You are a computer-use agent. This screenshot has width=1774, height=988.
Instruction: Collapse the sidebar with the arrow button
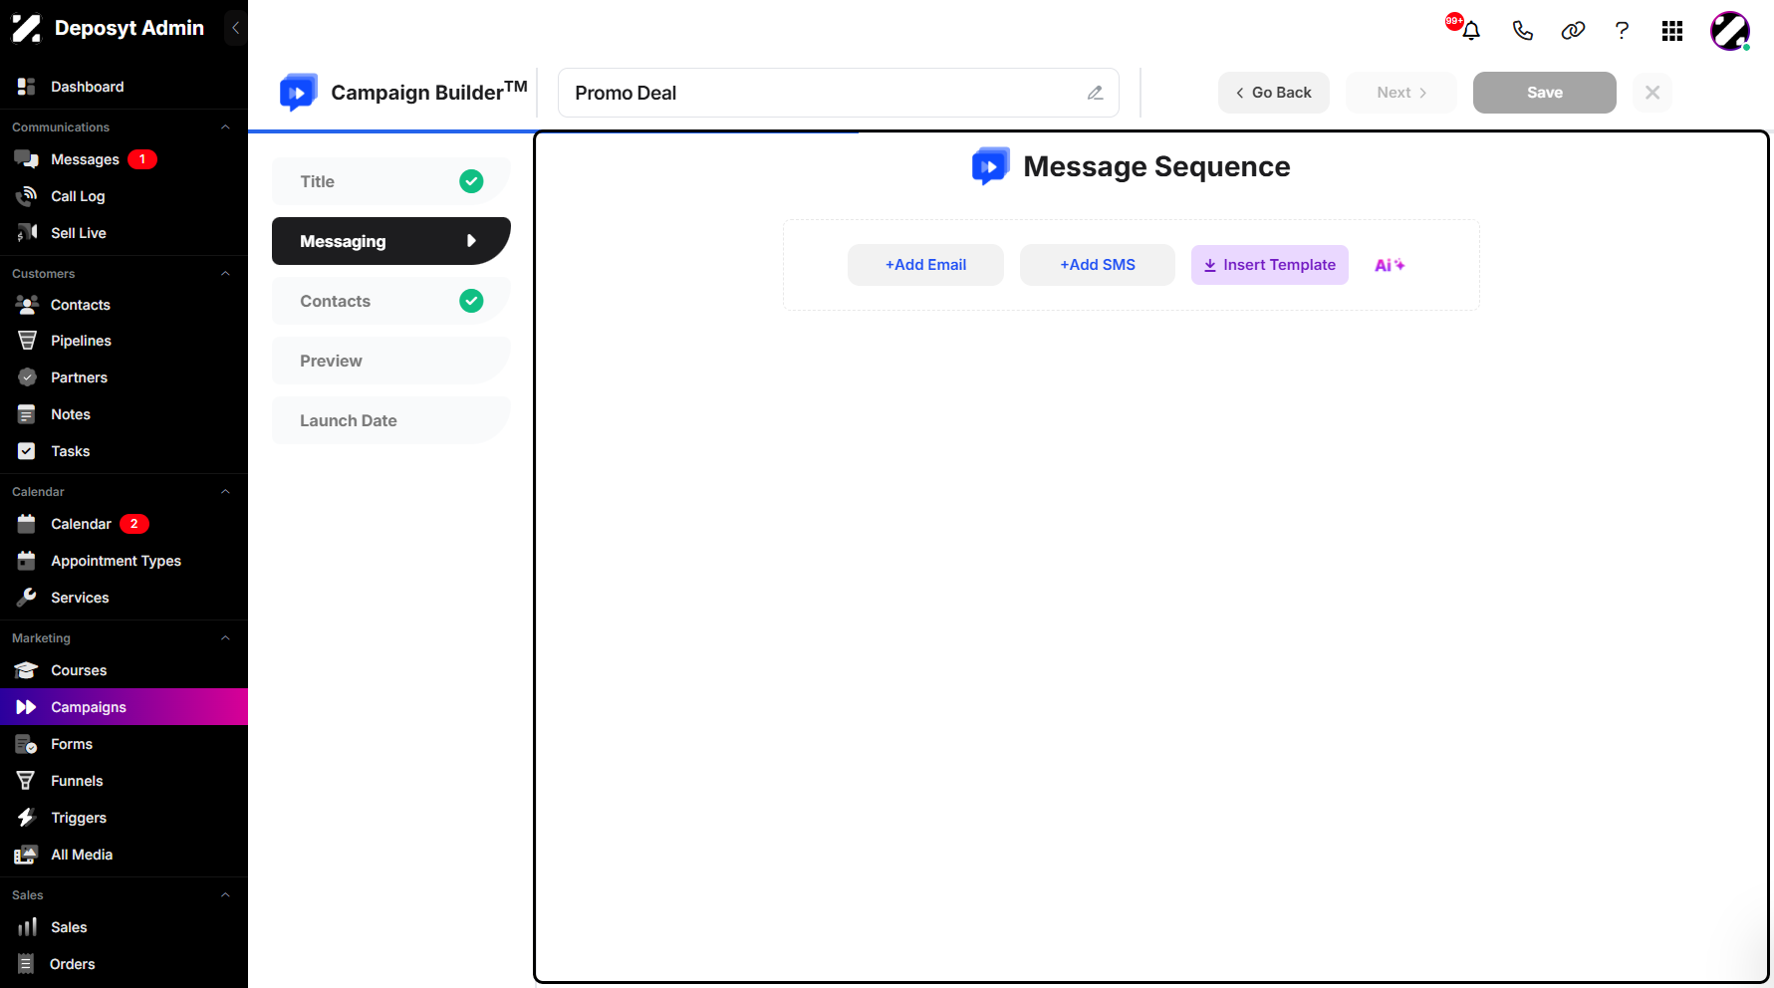[x=235, y=28]
